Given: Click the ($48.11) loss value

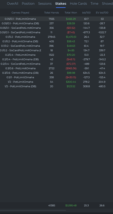Looking at the screenshot, I should (x=71, y=60).
